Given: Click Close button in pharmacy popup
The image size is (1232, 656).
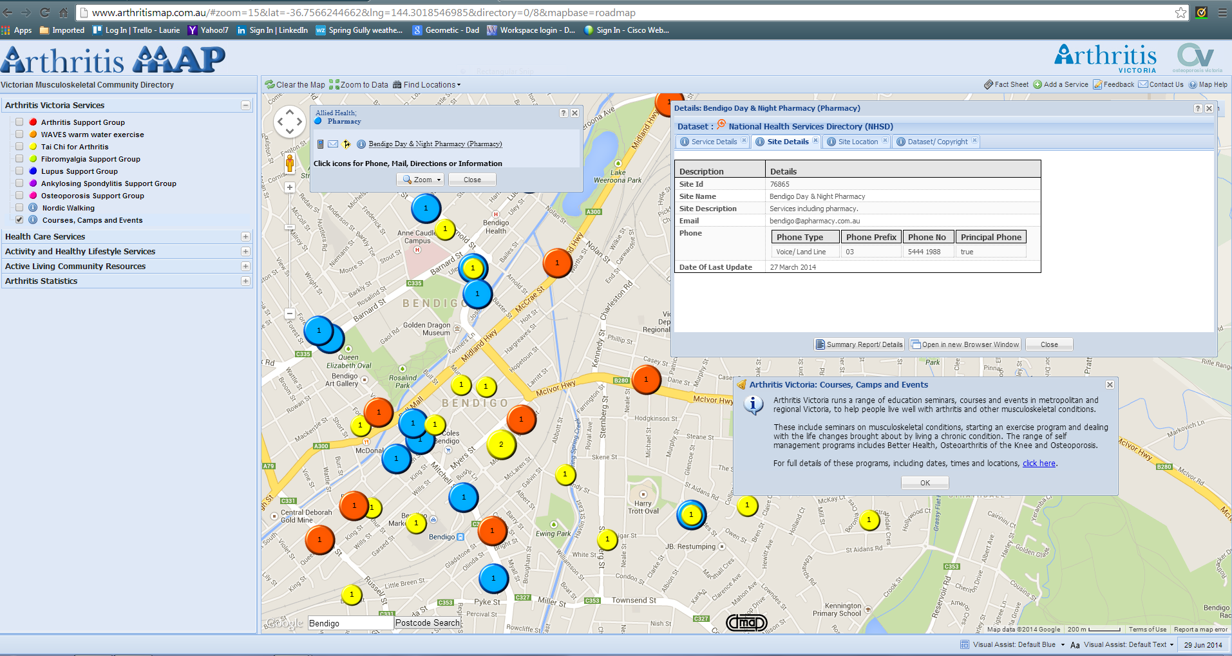Looking at the screenshot, I should (x=472, y=180).
